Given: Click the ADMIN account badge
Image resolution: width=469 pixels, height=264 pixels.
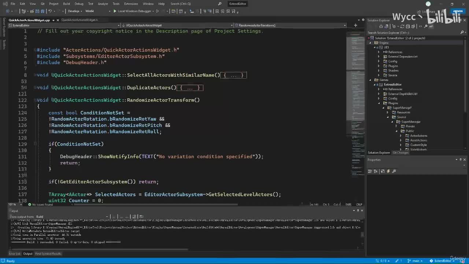Looking at the screenshot, I should click(x=458, y=11).
